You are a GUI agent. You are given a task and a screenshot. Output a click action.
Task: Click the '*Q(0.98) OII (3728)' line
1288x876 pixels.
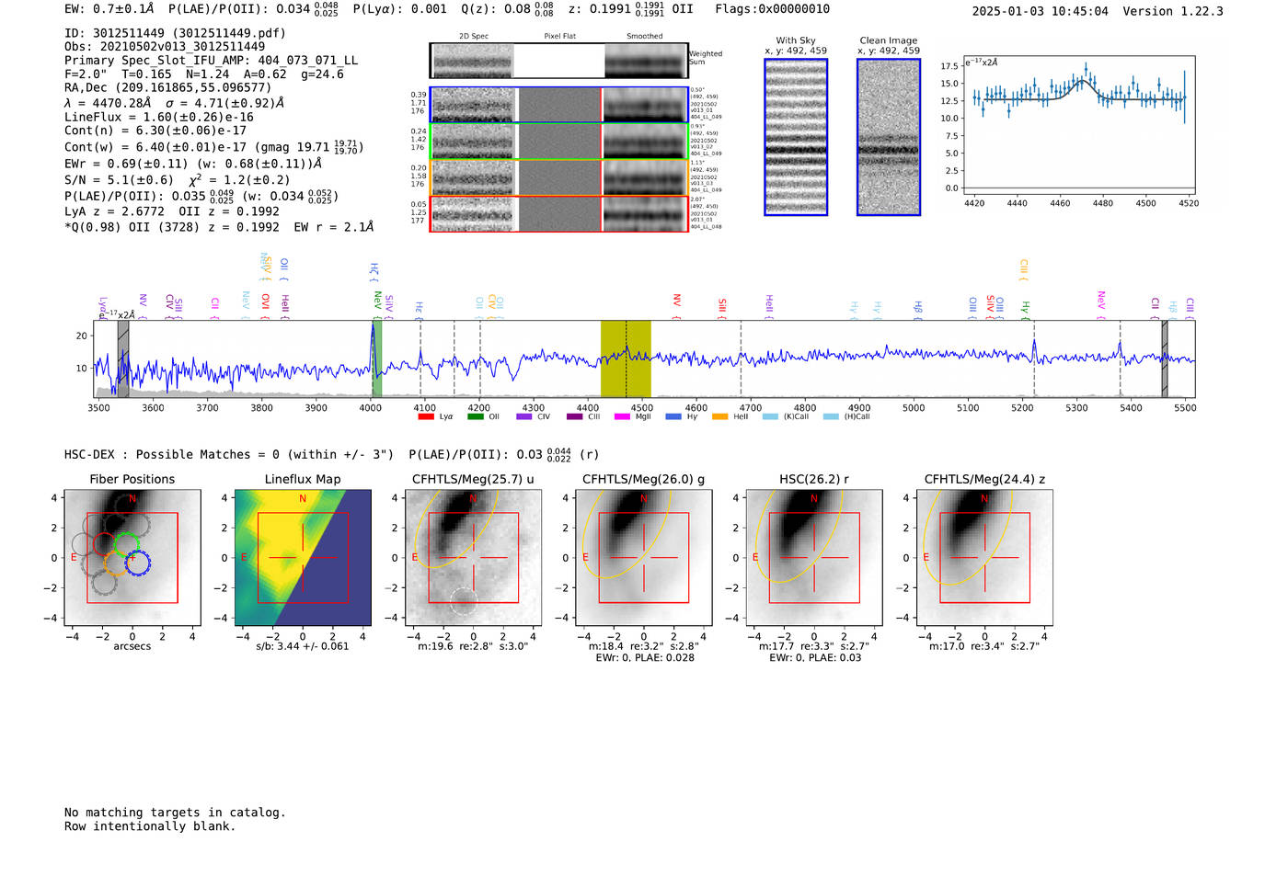pos(219,227)
